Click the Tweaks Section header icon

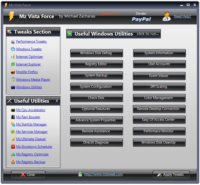point(10,32)
